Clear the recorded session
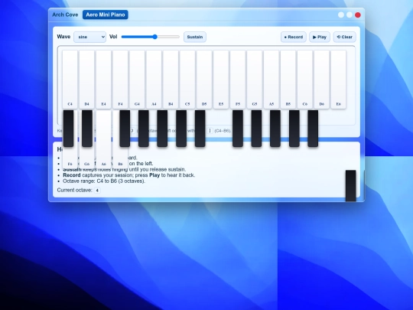The image size is (413, 310). pos(344,37)
